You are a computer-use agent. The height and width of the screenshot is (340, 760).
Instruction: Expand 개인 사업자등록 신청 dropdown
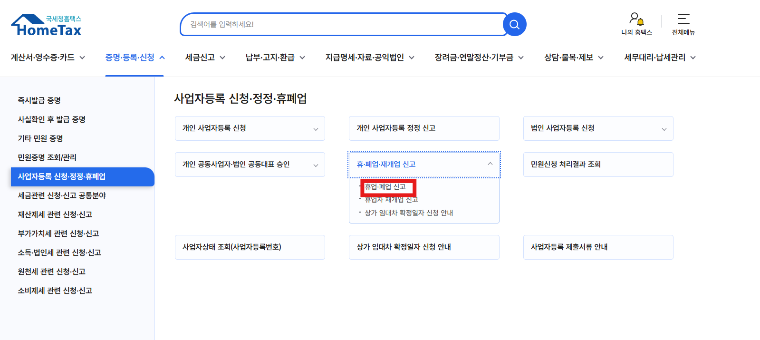(x=250, y=128)
